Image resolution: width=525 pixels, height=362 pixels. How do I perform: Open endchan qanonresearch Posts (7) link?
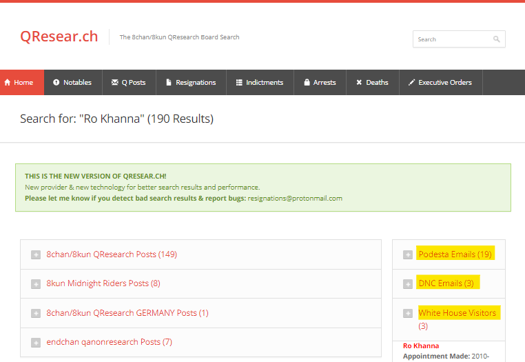[109, 342]
